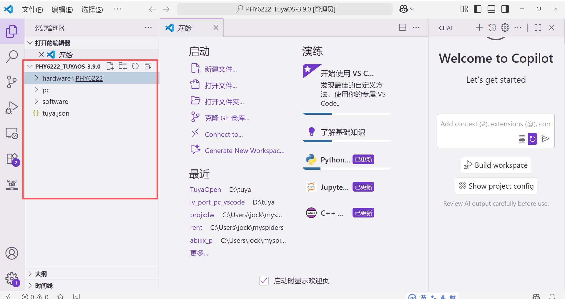Open the 文件(F) menu
This screenshot has width=565, height=299.
32,9
